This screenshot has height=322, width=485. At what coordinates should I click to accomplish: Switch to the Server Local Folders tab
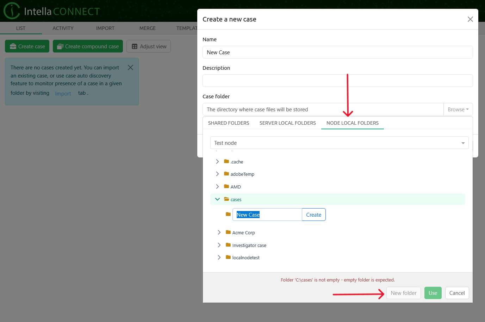(x=287, y=123)
